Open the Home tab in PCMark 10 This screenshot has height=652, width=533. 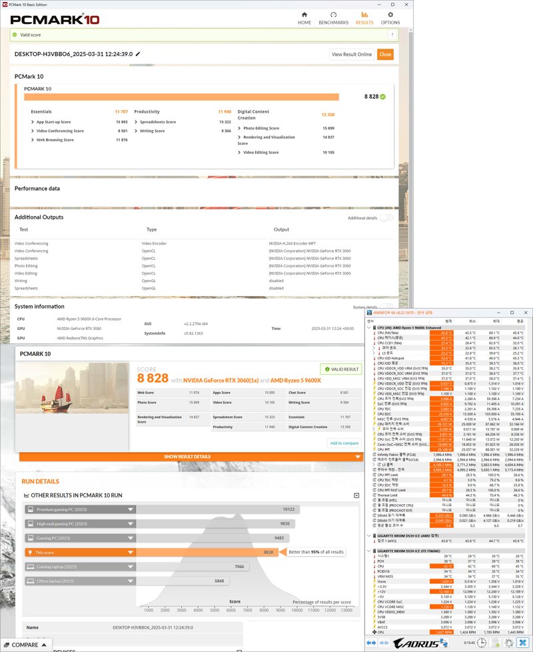point(304,19)
